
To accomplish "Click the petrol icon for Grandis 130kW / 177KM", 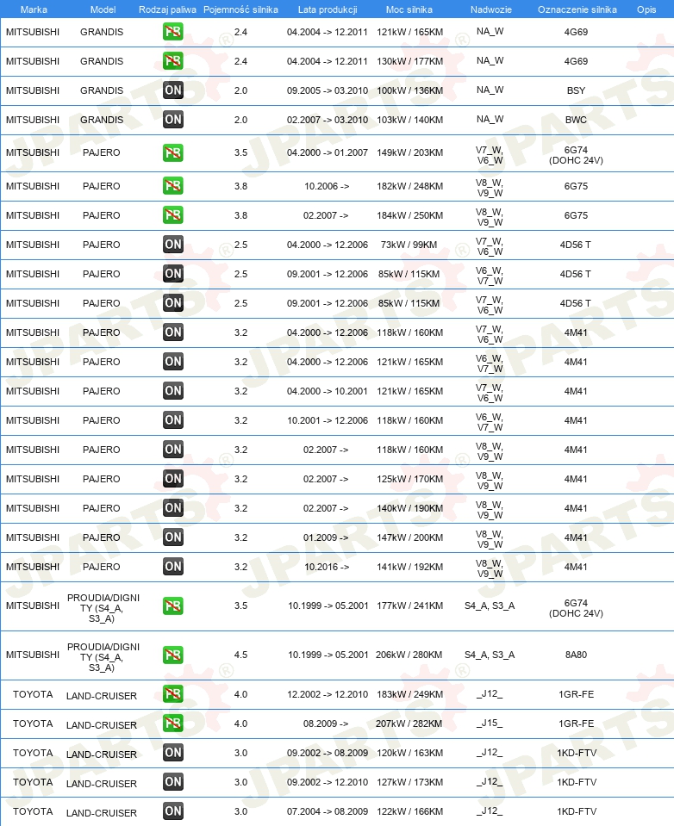I will (x=173, y=61).
